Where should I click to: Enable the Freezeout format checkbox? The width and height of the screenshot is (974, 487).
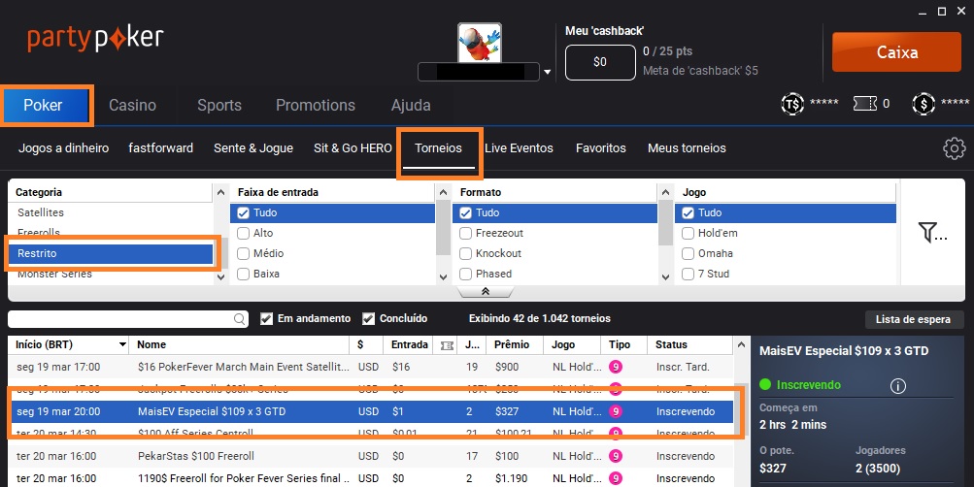pos(465,233)
